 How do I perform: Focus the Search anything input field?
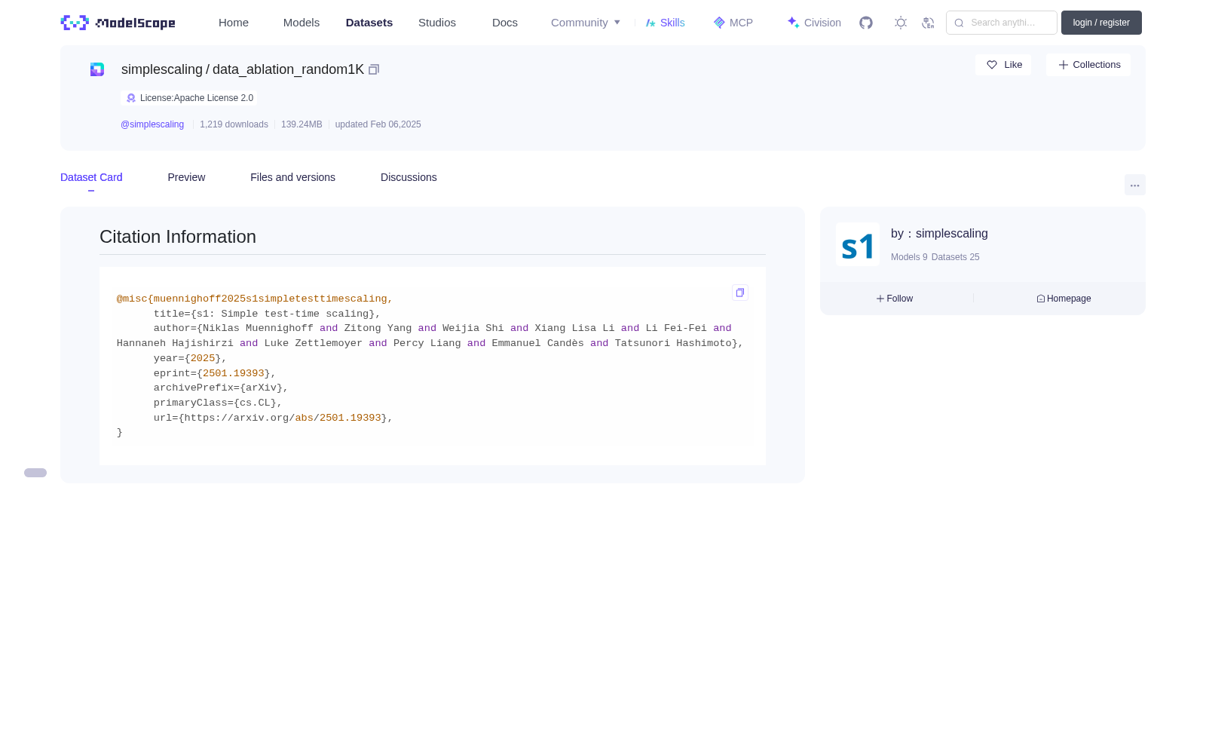(x=1002, y=23)
